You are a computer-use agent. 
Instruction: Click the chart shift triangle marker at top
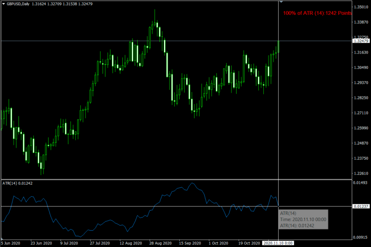click(x=281, y=1)
